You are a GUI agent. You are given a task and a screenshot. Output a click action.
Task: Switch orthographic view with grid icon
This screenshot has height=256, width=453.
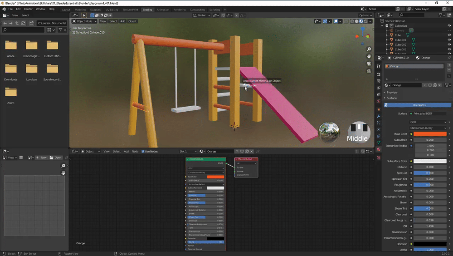click(x=369, y=71)
